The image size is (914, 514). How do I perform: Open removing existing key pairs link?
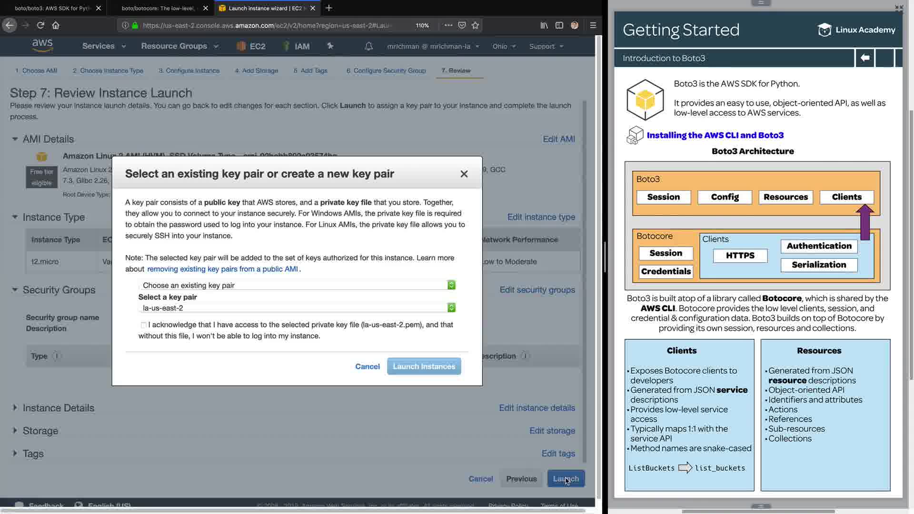tap(222, 269)
